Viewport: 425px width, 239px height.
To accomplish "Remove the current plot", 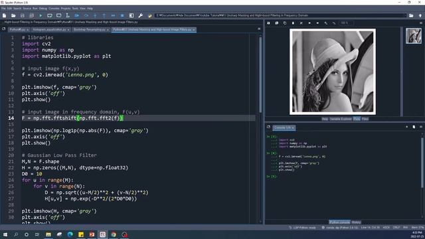I will [x=293, y=23].
